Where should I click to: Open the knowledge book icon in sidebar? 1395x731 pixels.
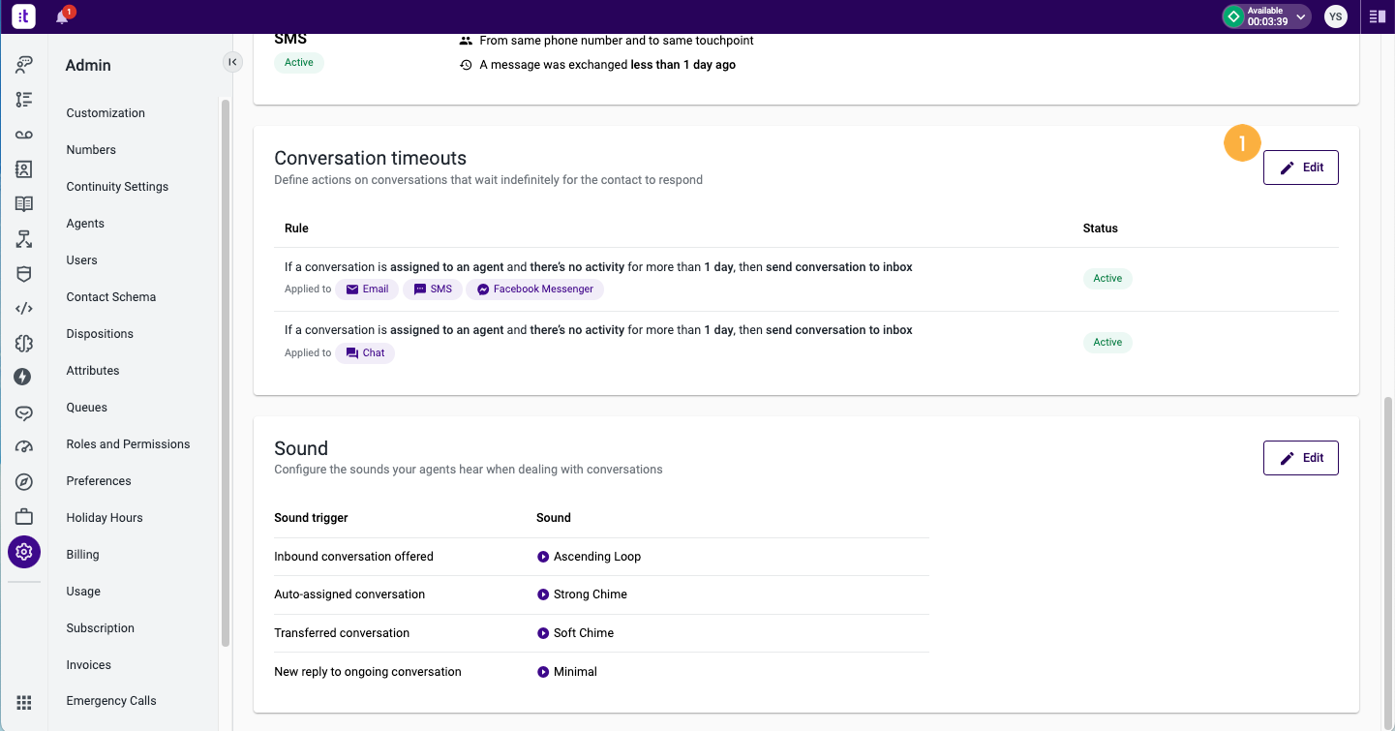[x=24, y=204]
